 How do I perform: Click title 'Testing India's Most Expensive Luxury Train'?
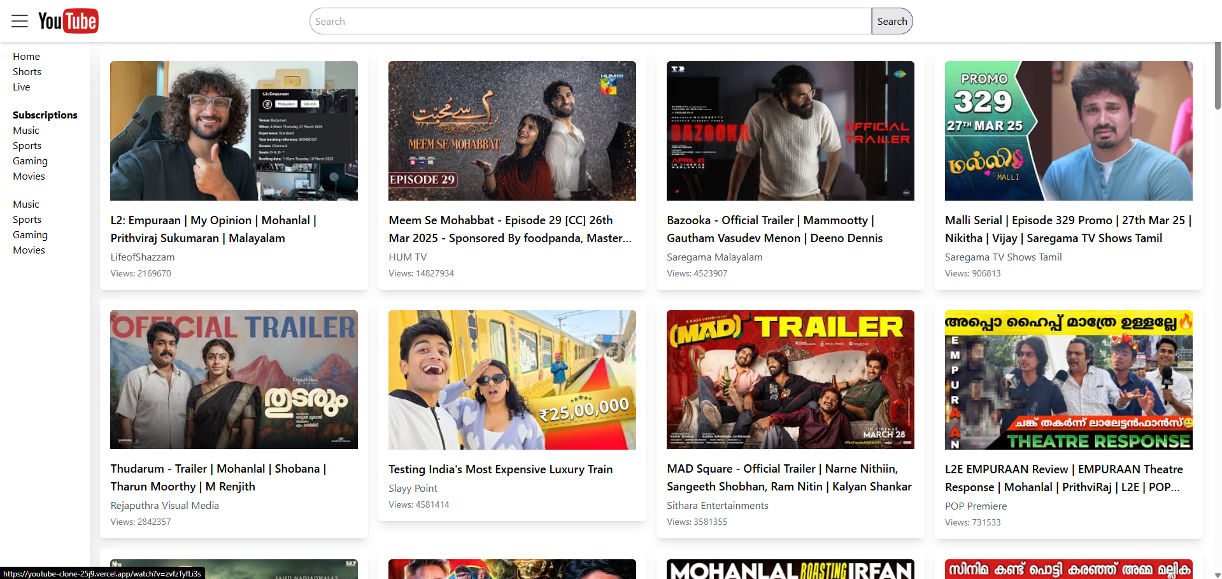(501, 469)
